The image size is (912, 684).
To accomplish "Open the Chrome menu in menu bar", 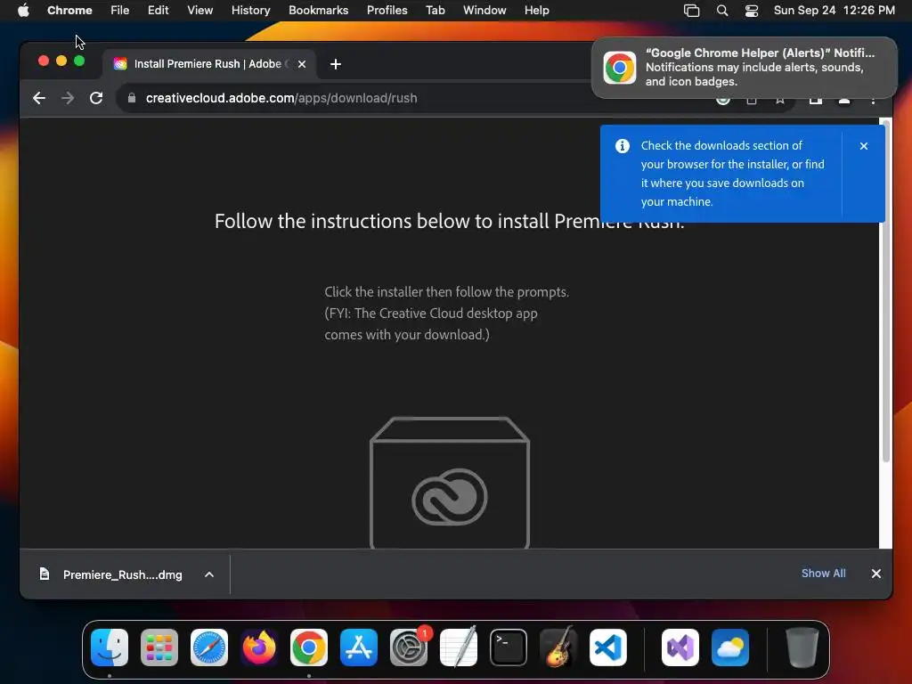I will (69, 11).
